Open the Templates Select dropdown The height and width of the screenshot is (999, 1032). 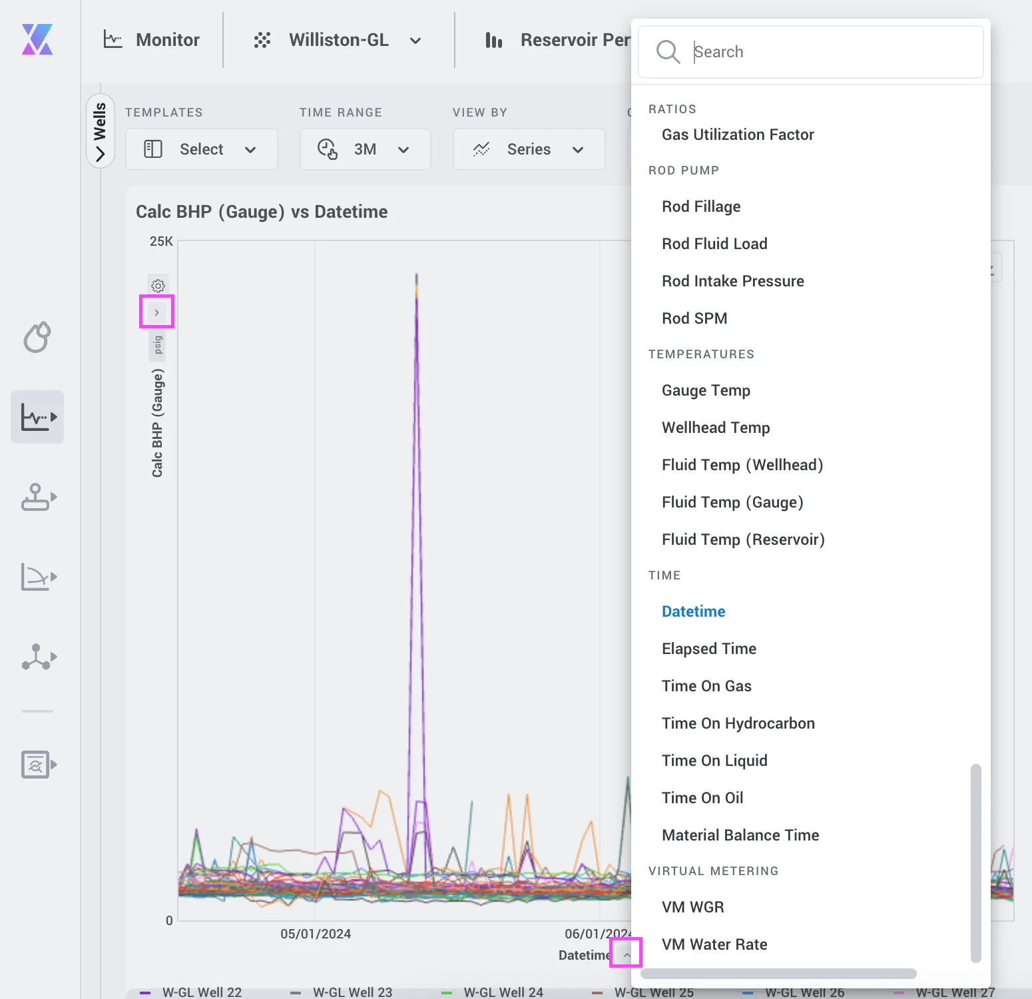(x=202, y=149)
